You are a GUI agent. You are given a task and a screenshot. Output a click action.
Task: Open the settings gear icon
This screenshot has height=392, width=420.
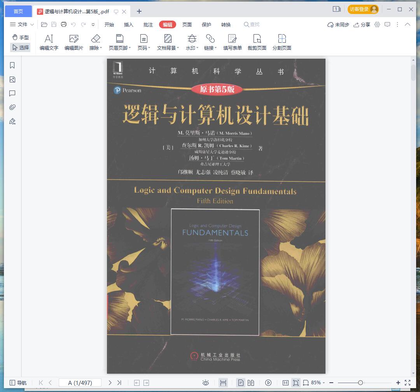point(377,24)
